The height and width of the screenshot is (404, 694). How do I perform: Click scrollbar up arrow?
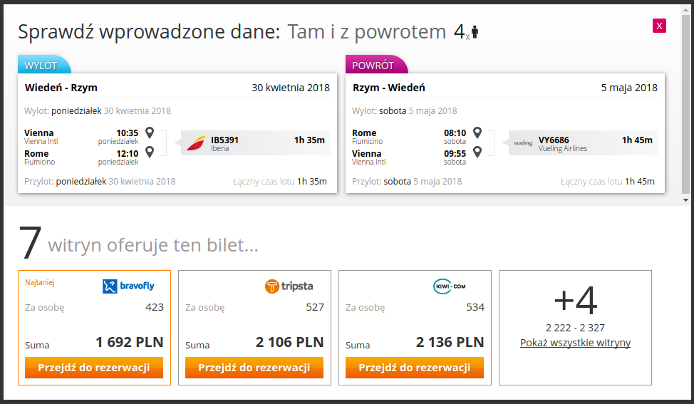(685, 9)
